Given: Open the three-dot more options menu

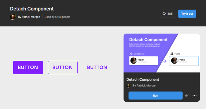Looking at the screenshot, I should click(194, 95).
